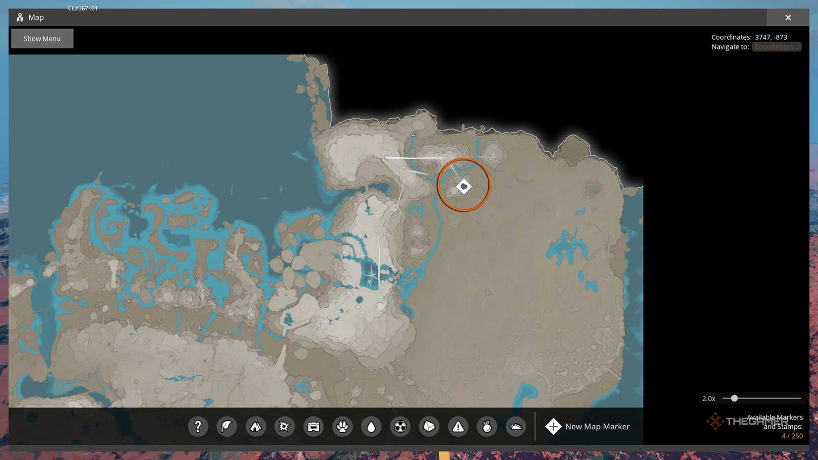This screenshot has width=818, height=460.
Task: Pick the sunrise creature stamp
Action: pos(516,426)
